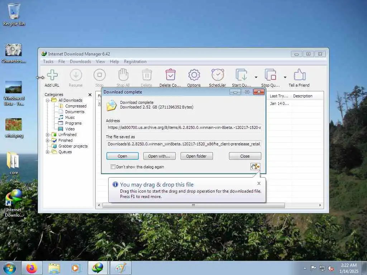Click the Description column header
The height and width of the screenshot is (275, 367).
(302, 96)
